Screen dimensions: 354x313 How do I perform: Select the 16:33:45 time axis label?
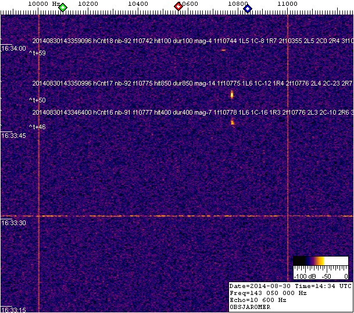tap(13, 136)
